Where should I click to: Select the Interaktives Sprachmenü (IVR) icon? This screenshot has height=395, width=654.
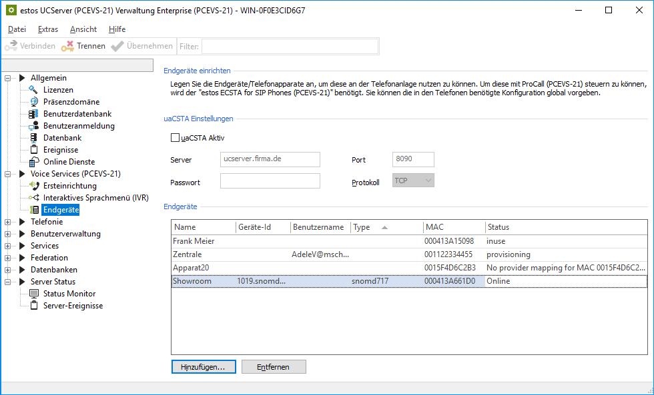33,198
